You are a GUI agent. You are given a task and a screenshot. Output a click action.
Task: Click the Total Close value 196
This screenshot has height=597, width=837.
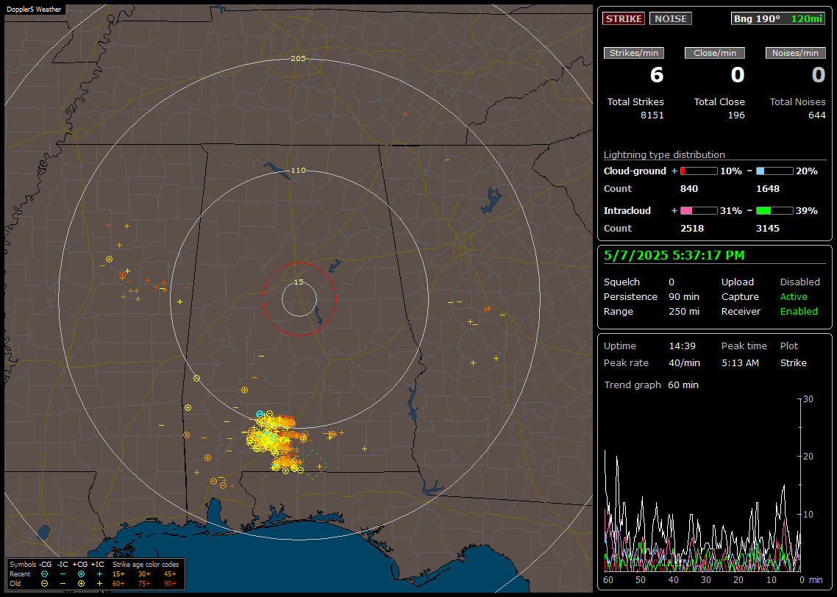coord(736,115)
